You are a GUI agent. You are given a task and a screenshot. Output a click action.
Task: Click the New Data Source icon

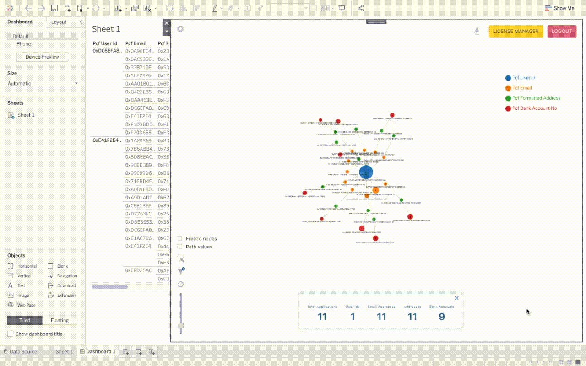[x=67, y=8]
